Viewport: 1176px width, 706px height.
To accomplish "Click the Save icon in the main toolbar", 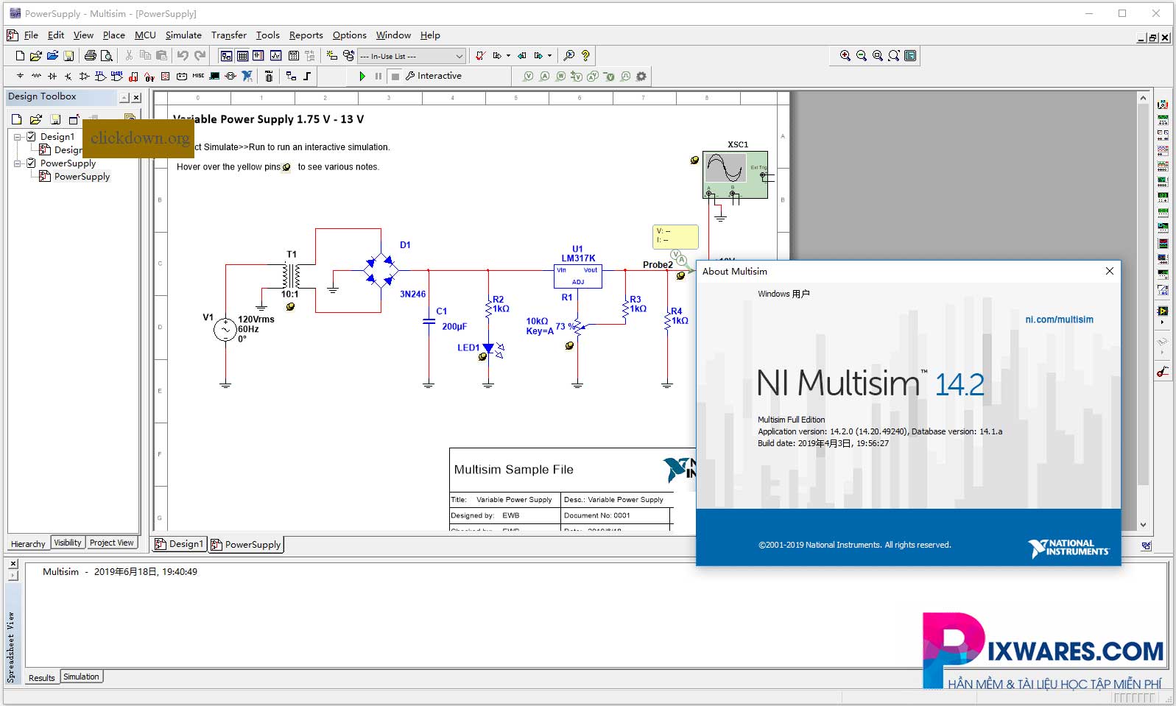I will tap(68, 55).
